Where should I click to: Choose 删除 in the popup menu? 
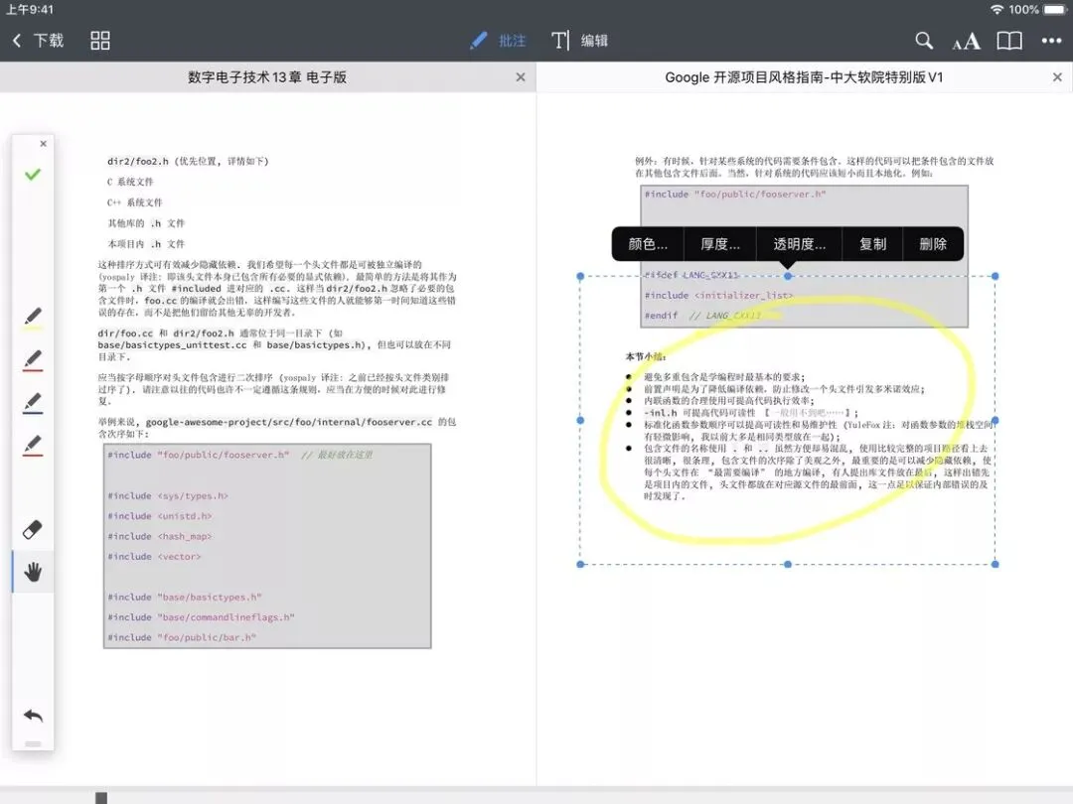933,244
